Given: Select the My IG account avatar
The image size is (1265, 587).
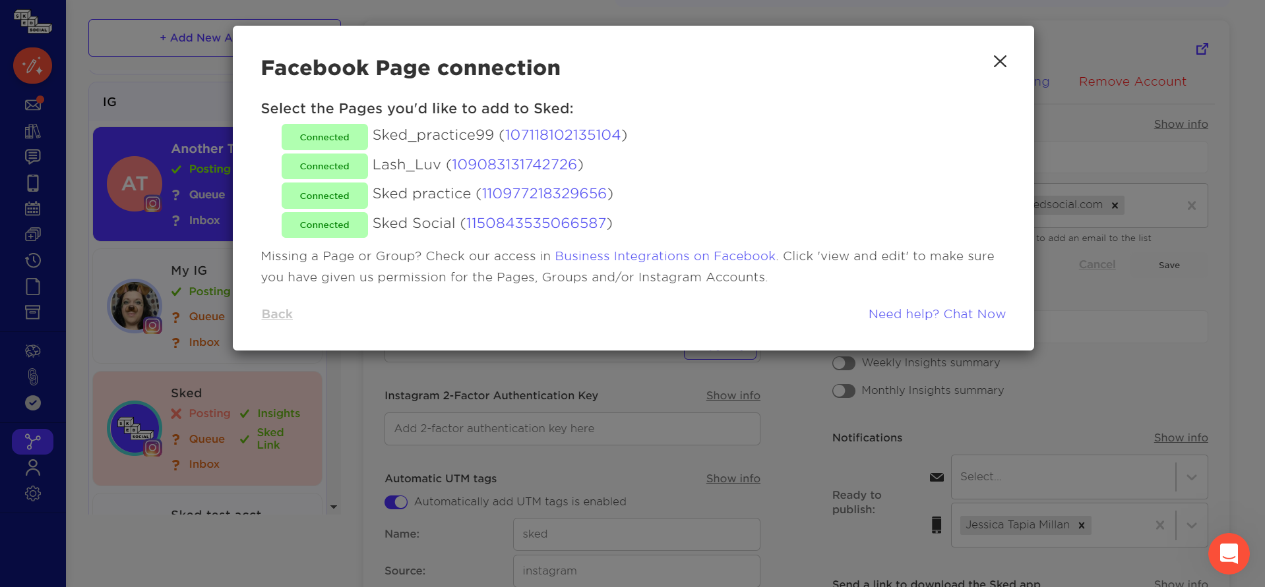Looking at the screenshot, I should tap(135, 306).
